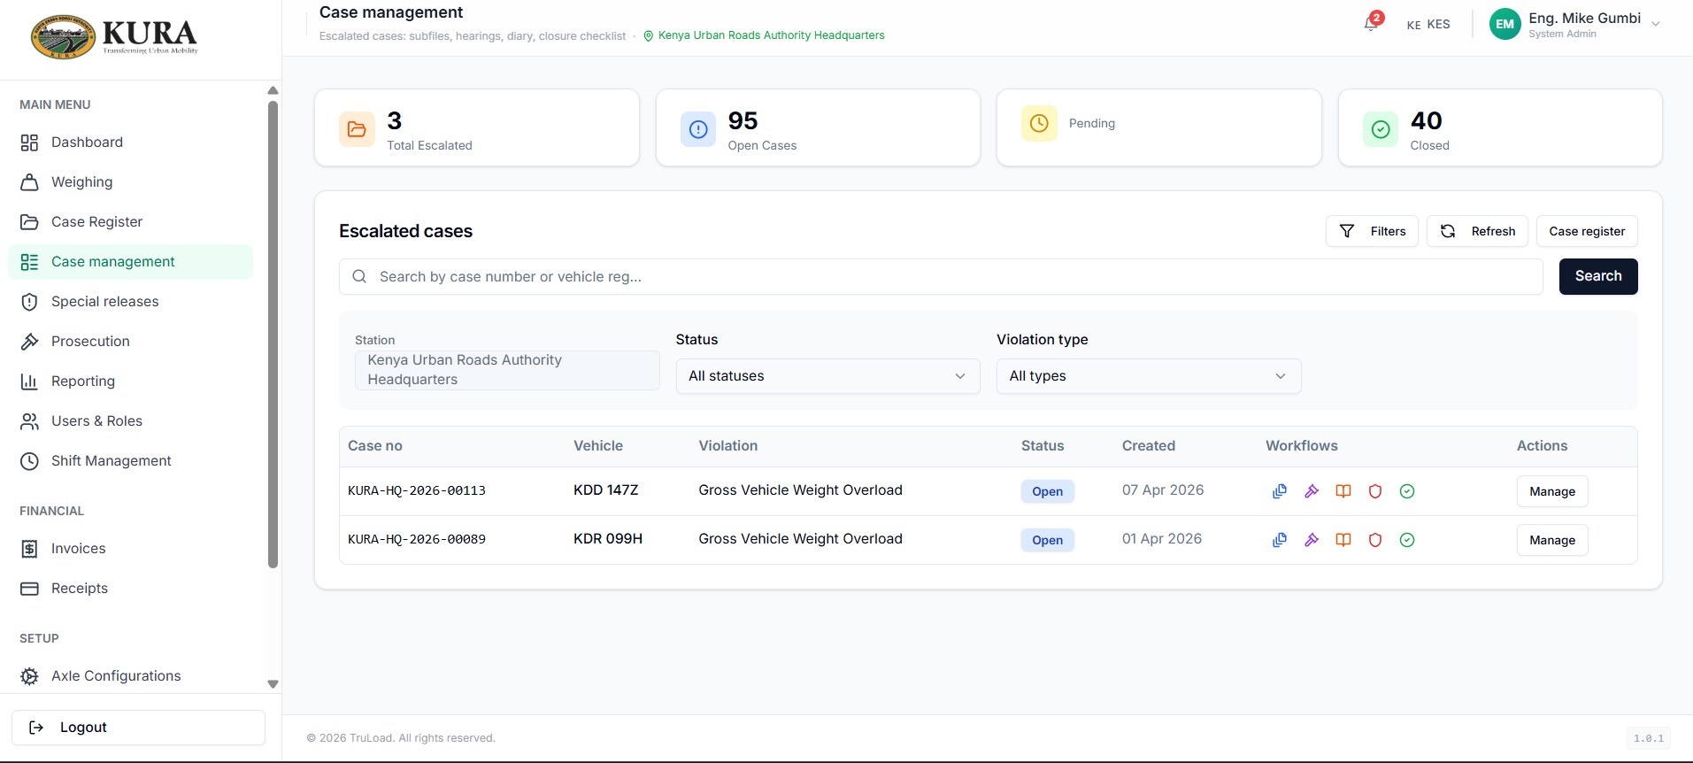
Task: Click the Open Cases alert icon
Action: point(698,129)
